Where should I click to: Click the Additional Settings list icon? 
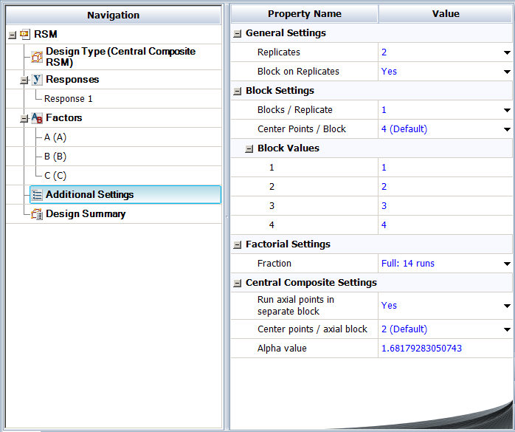[x=37, y=195]
